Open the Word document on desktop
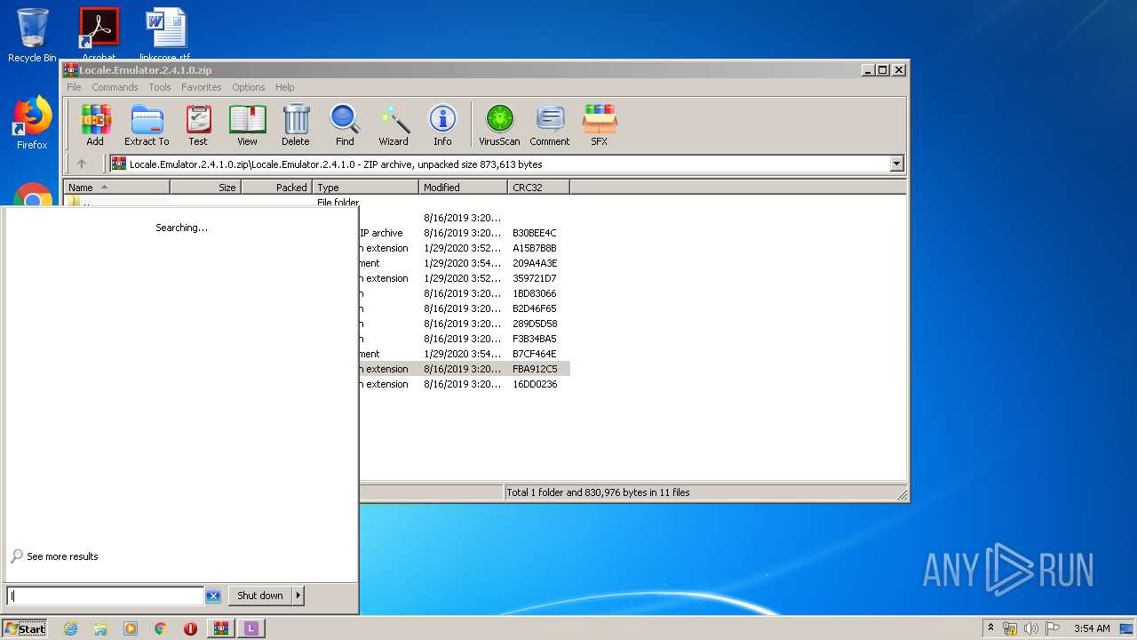1137x640 pixels. pyautogui.click(x=165, y=34)
